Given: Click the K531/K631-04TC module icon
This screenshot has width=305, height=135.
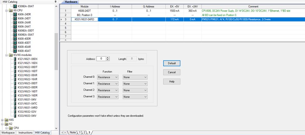Looking at the screenshot, I should (x=15, y=104).
